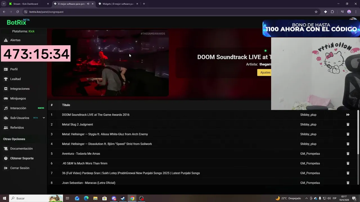
Task: Click the Windows Buscar search box
Action: point(36,198)
